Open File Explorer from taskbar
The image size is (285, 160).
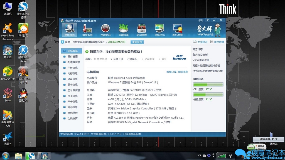[x=19, y=156]
